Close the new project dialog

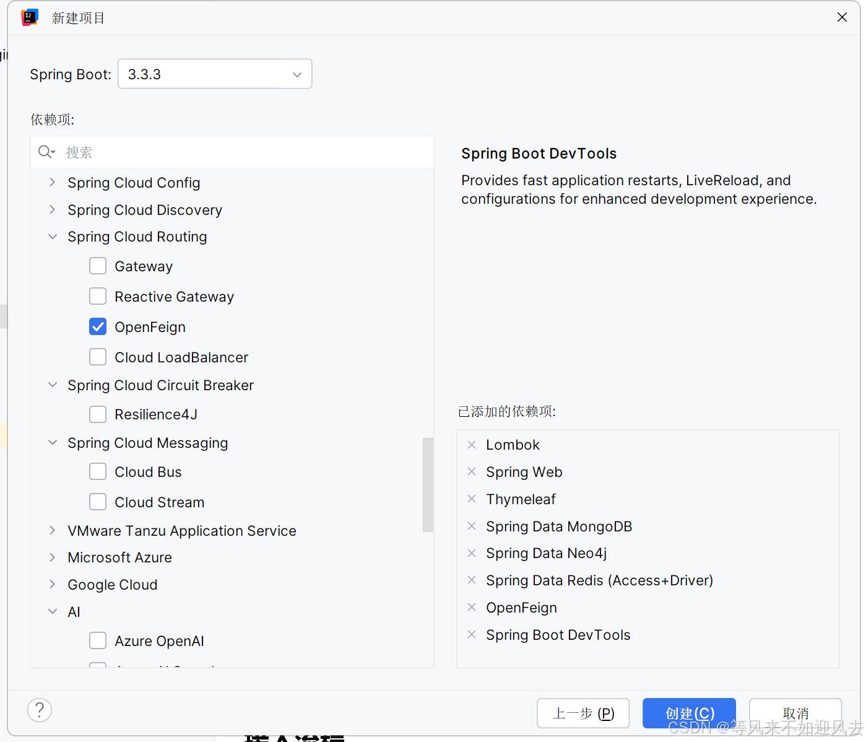[x=842, y=17]
